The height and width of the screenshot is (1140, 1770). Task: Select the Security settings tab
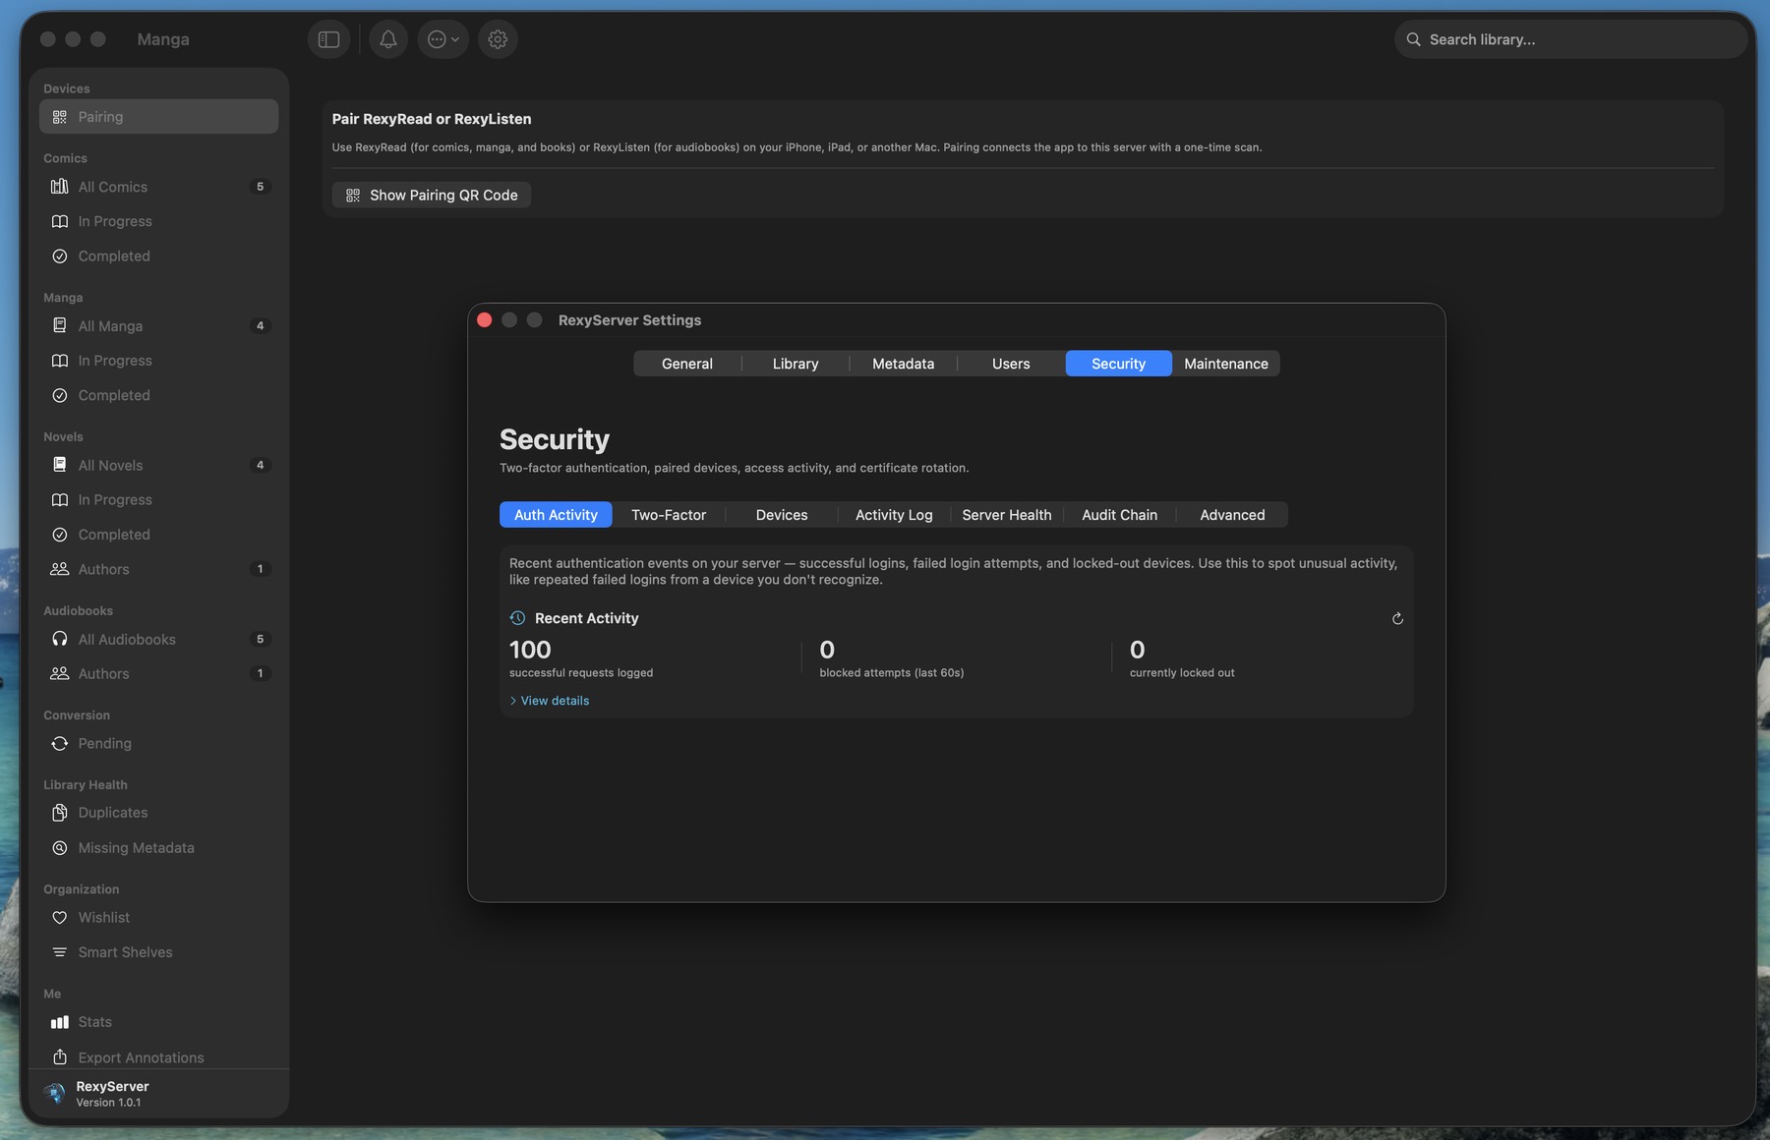tap(1118, 364)
